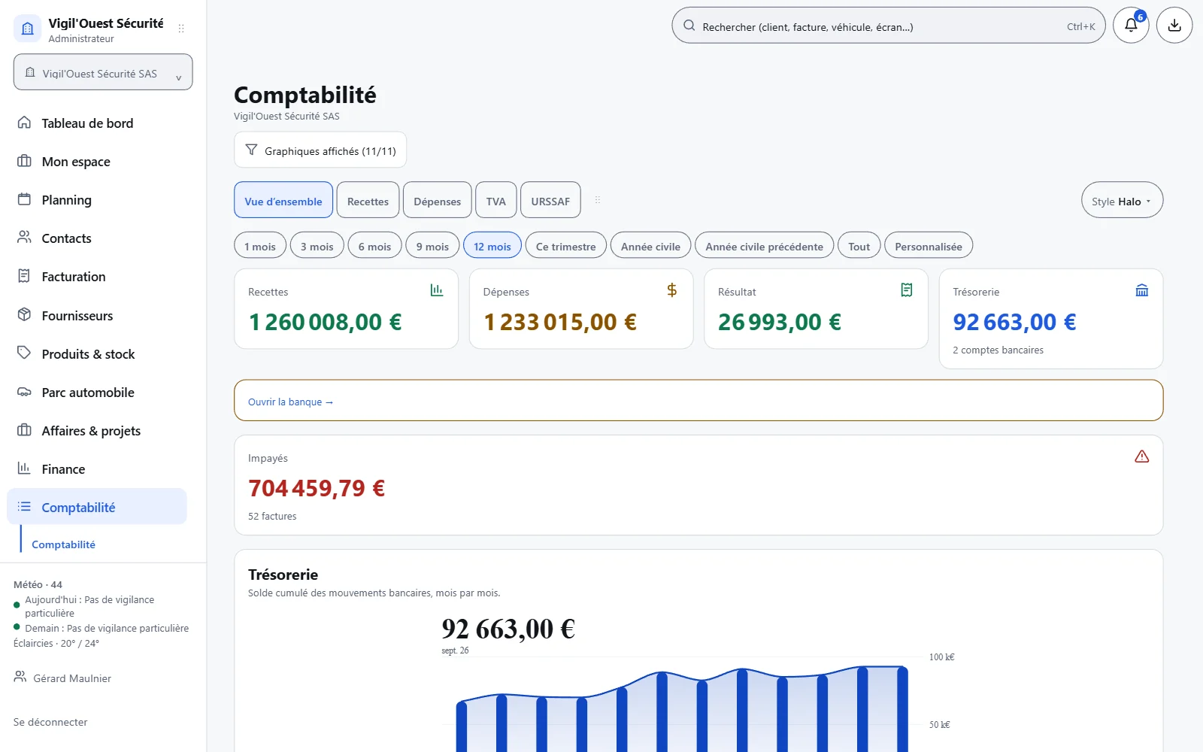The width and height of the screenshot is (1203, 752).
Task: Open the Vigil'Ouest Sécurité SAS company dropdown
Action: point(103,72)
